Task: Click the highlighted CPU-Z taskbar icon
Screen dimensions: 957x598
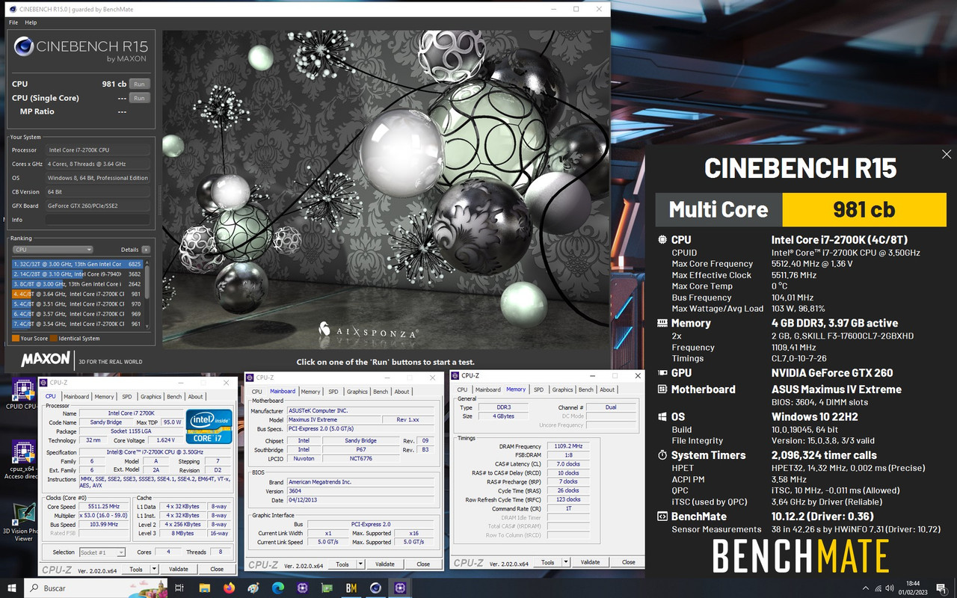Action: [400, 588]
